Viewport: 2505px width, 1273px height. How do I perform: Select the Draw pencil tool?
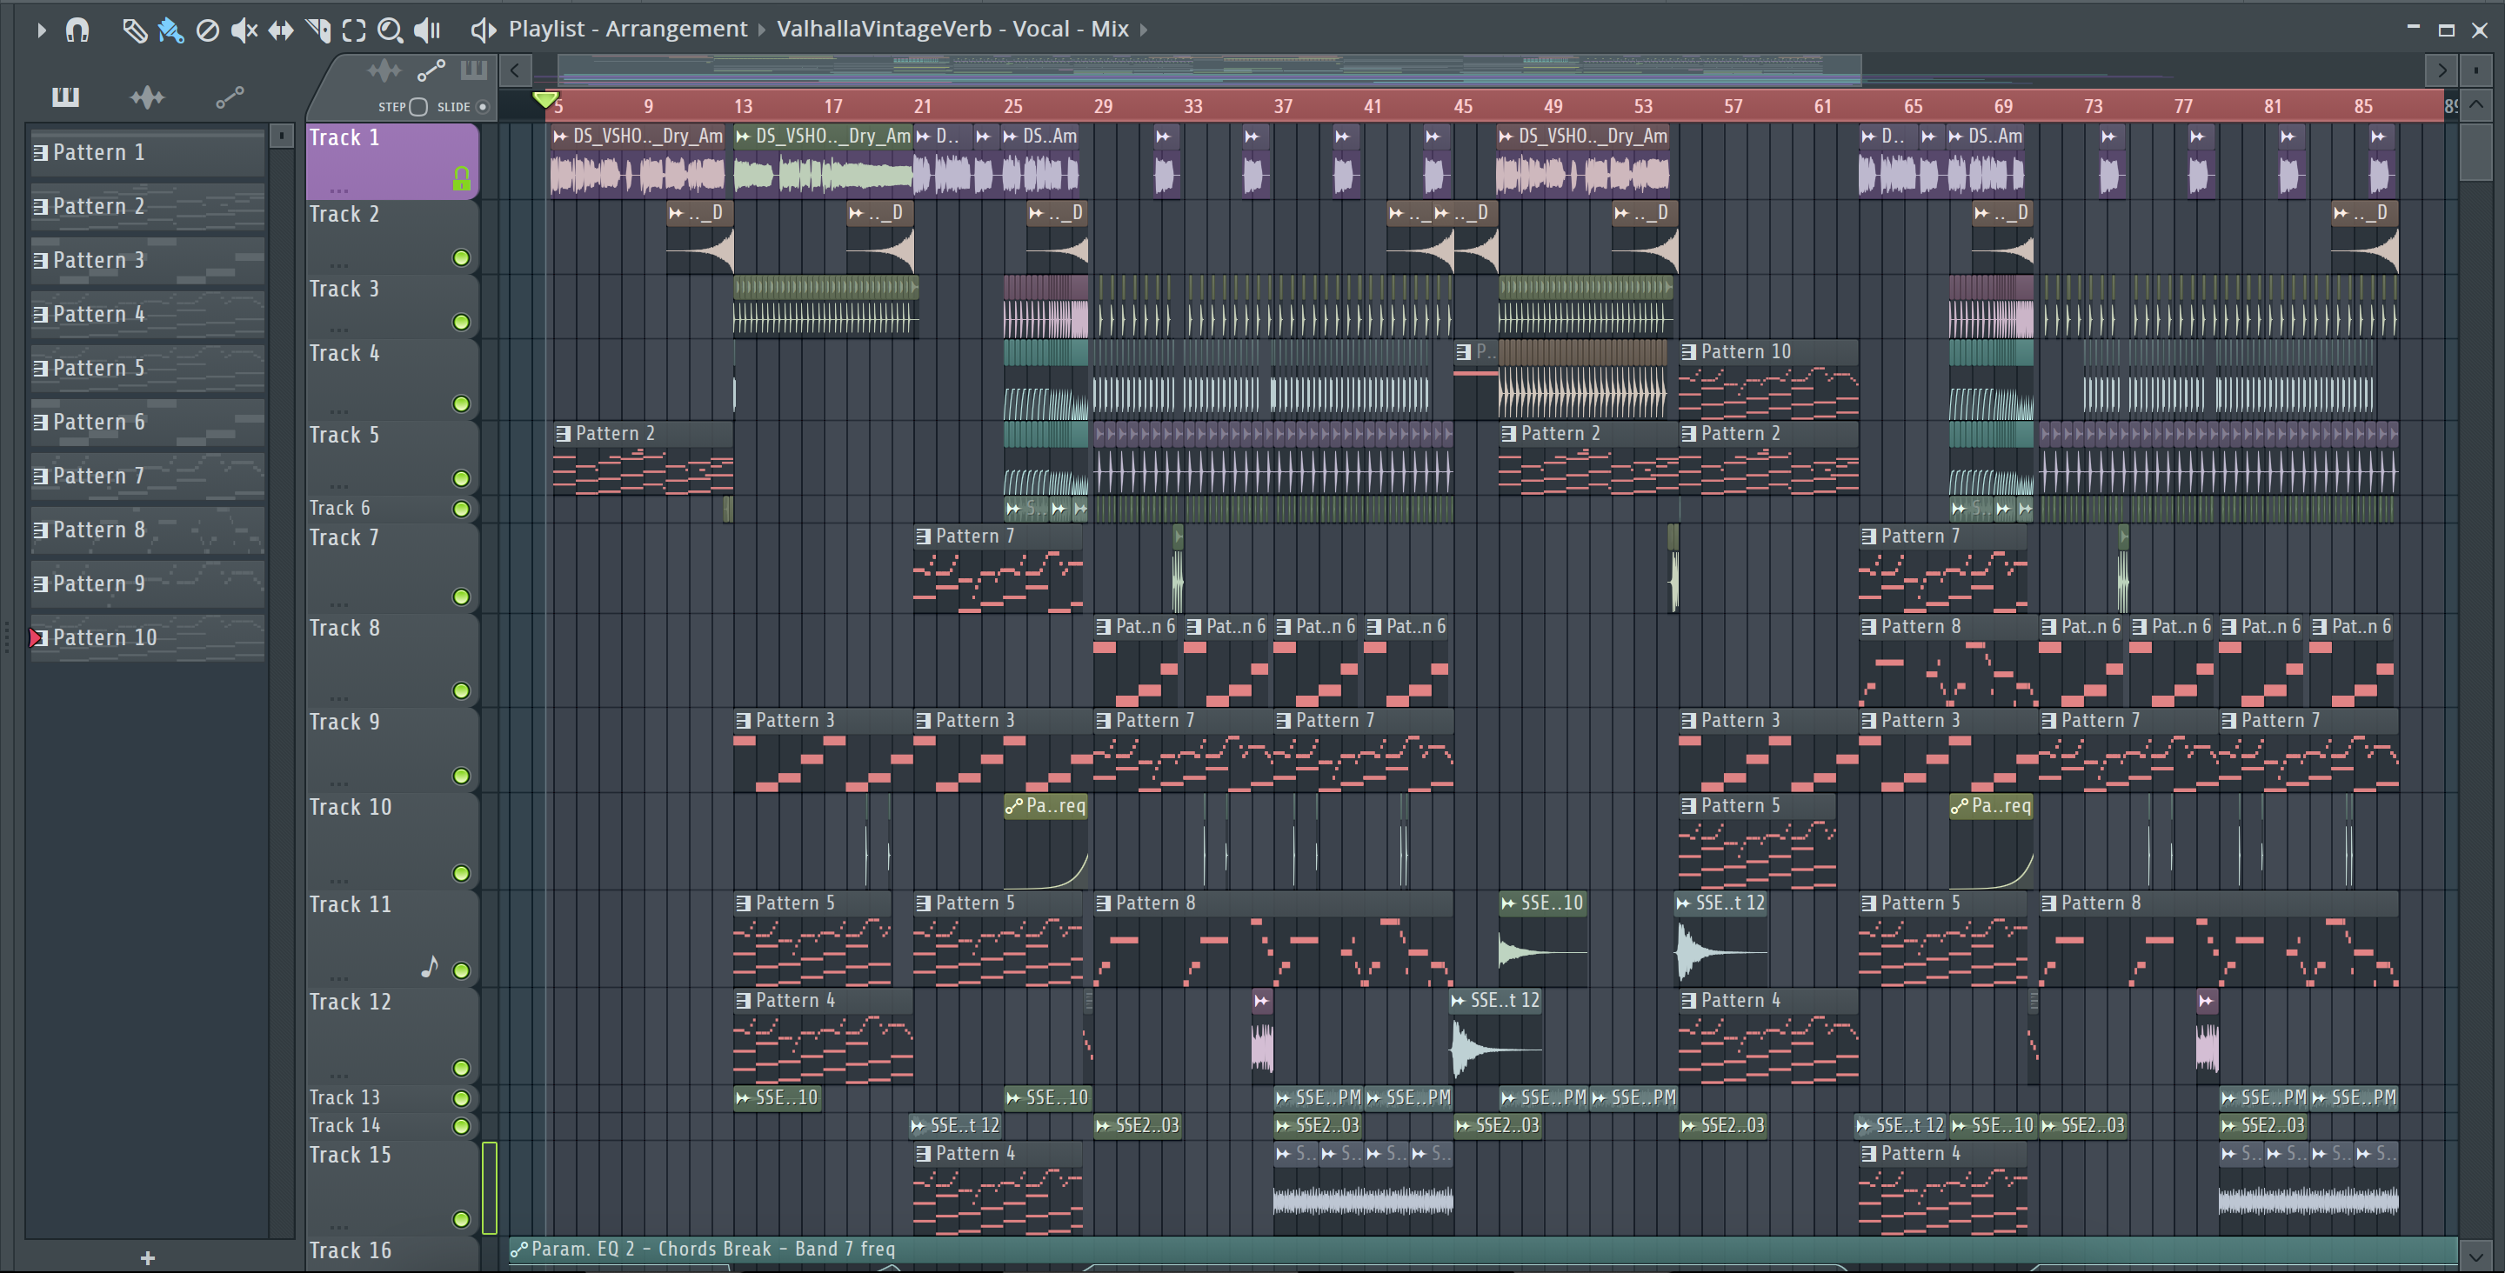coord(134,30)
